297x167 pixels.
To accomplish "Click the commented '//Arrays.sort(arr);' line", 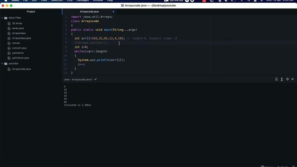I will (91, 43).
